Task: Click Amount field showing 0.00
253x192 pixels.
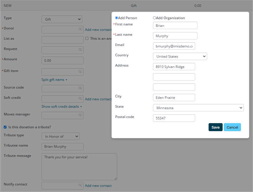Action: tap(62, 61)
